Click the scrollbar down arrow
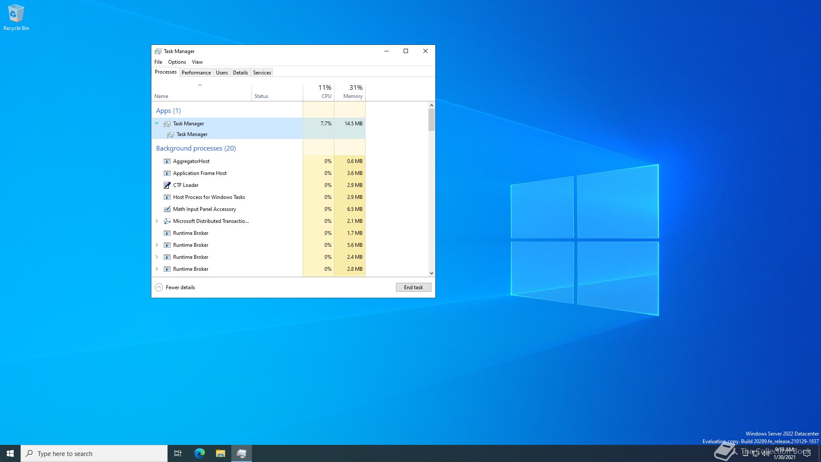Image resolution: width=821 pixels, height=462 pixels. [431, 273]
